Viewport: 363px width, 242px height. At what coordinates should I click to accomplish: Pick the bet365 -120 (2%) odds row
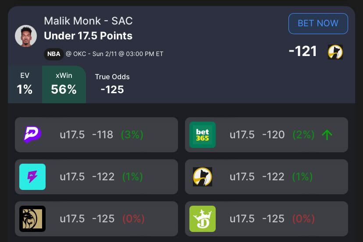tap(266, 135)
